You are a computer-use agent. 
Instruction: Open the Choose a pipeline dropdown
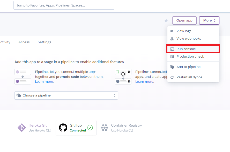click(x=66, y=95)
